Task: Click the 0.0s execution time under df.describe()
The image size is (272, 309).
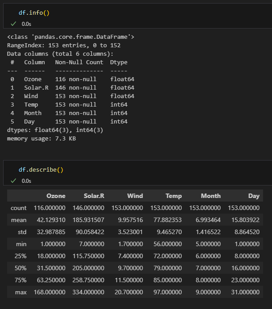Action: (x=26, y=181)
